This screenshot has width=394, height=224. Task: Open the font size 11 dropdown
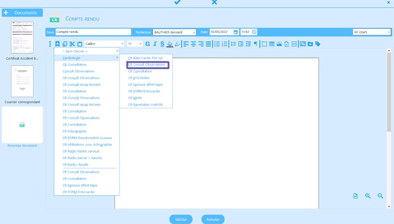pyautogui.click(x=135, y=44)
